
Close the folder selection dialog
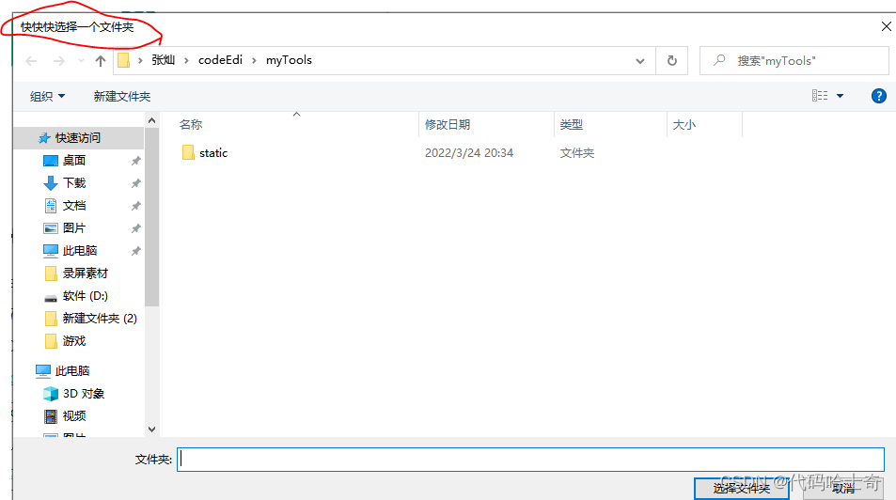(887, 26)
